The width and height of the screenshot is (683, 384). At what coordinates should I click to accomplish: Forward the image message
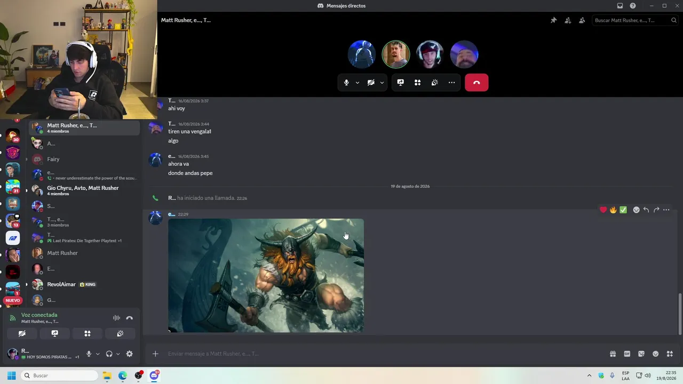pyautogui.click(x=656, y=210)
